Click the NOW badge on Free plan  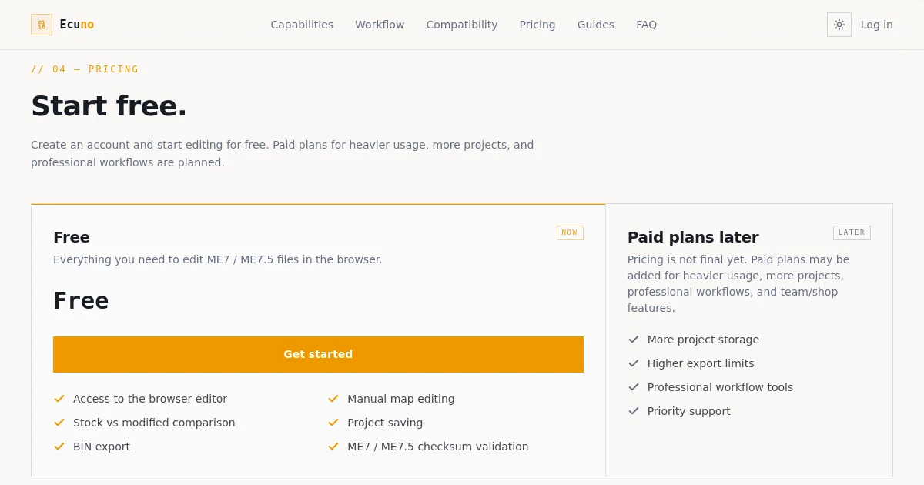570,232
